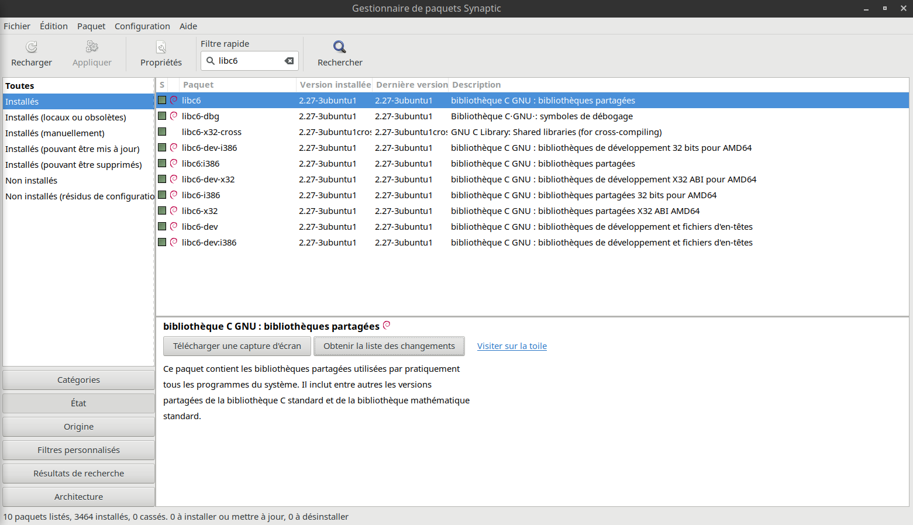913x525 pixels.
Task: Open the Aide menu
Action: click(x=188, y=26)
